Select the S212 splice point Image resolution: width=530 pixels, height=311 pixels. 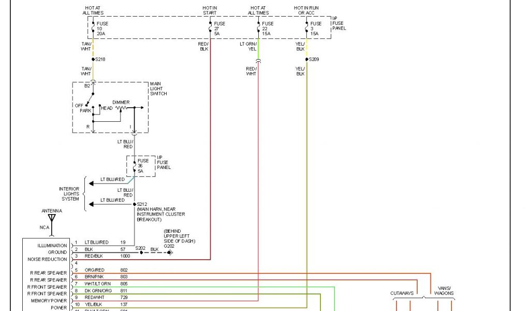point(134,204)
